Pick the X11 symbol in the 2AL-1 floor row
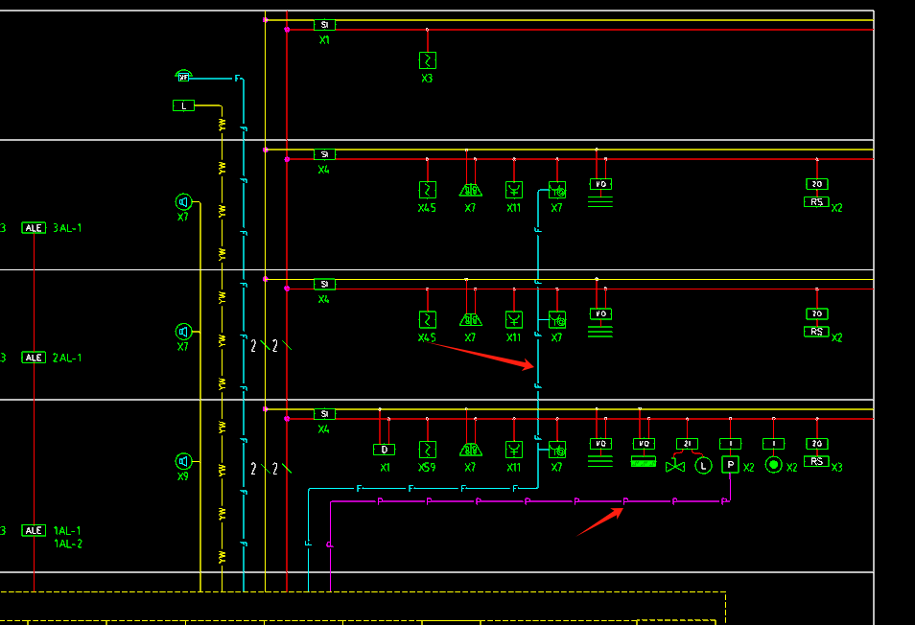 pos(513,319)
